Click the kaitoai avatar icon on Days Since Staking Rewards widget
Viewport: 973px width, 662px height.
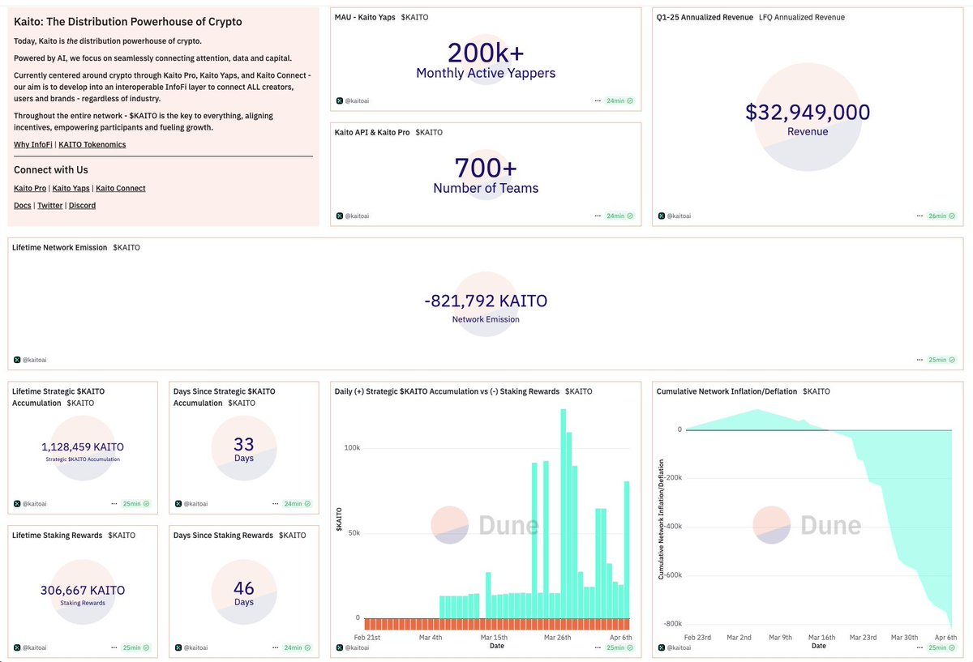point(178,647)
